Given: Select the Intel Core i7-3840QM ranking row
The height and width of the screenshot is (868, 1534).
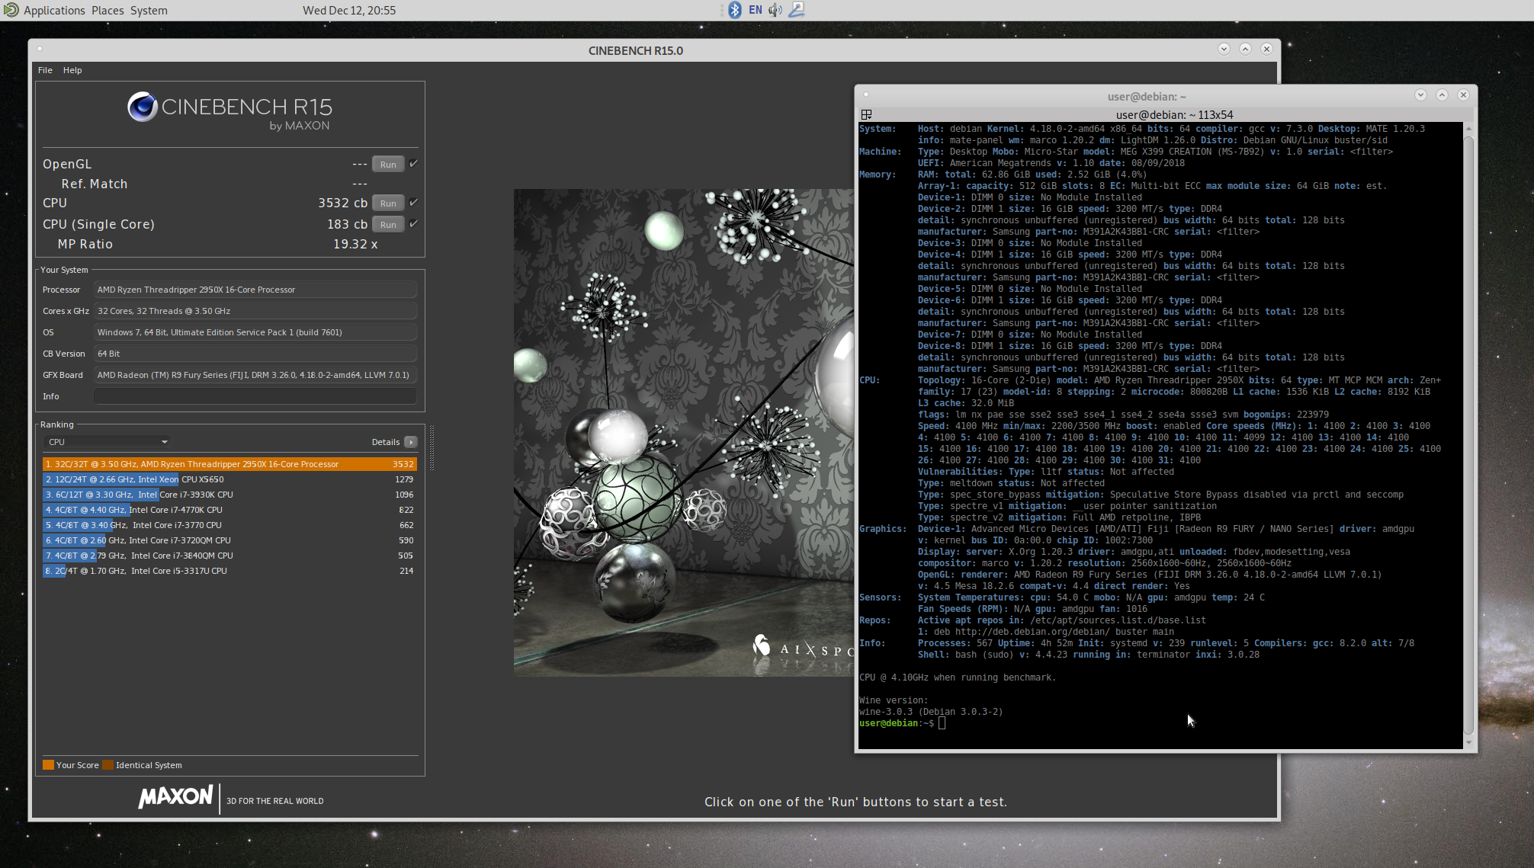Looking at the screenshot, I should [229, 556].
